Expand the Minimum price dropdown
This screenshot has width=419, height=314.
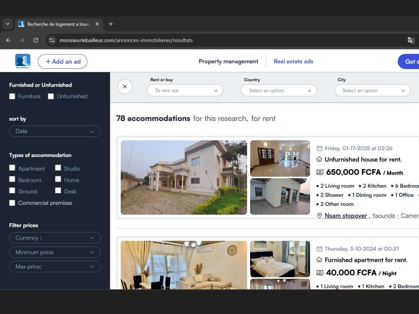(55, 252)
